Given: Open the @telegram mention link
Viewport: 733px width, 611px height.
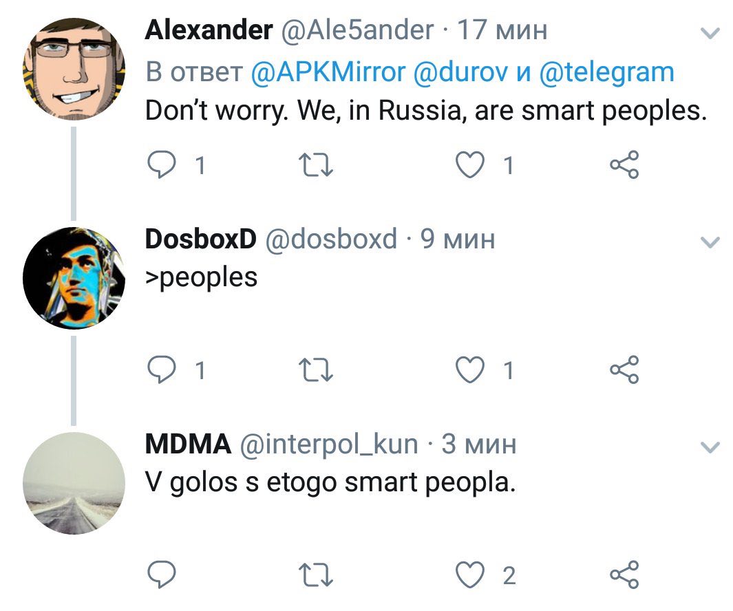Looking at the screenshot, I should pos(606,72).
